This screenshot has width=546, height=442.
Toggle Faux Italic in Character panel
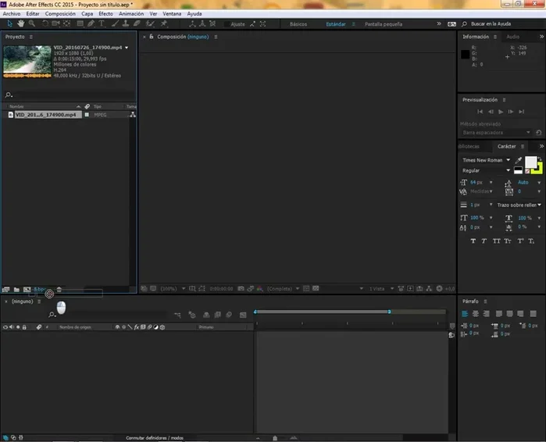tap(484, 241)
